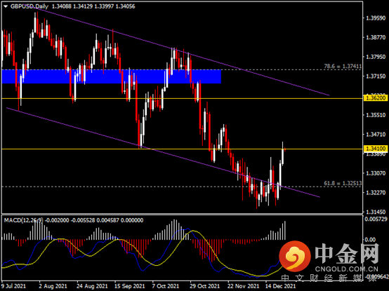The image size is (389, 291).
Task: Click the GBPUSD,Daily chart title
Action: click(29, 6)
